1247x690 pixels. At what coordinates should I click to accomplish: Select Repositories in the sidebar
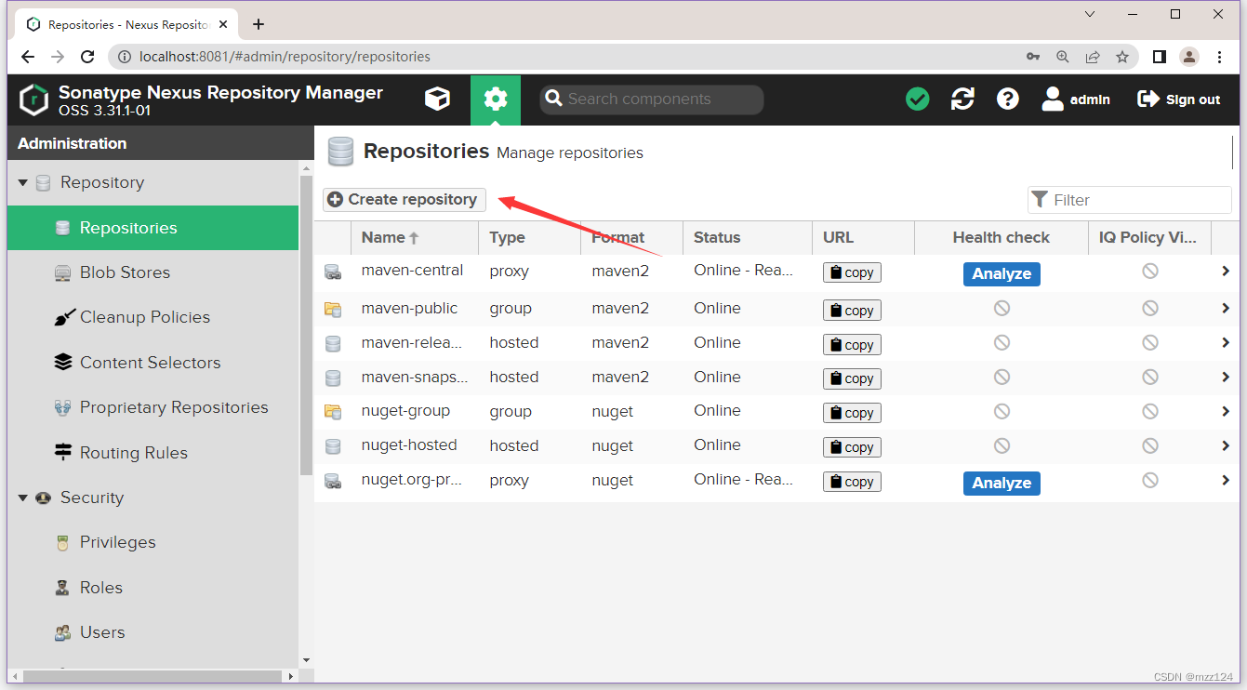coord(153,228)
